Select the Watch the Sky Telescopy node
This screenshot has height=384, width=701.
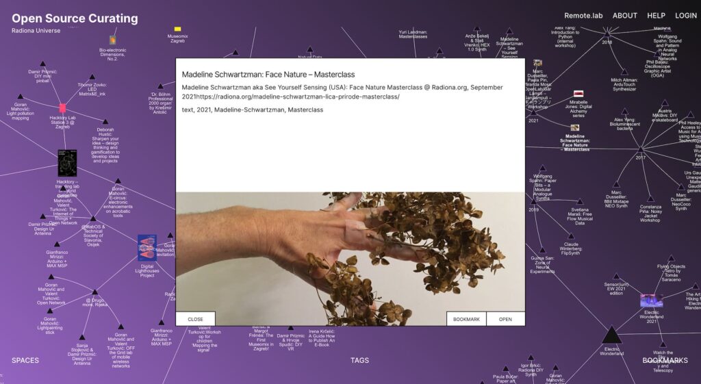click(x=663, y=345)
